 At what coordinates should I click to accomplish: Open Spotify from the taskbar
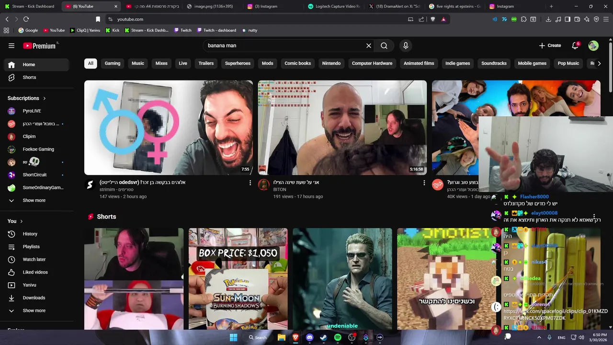point(338,337)
